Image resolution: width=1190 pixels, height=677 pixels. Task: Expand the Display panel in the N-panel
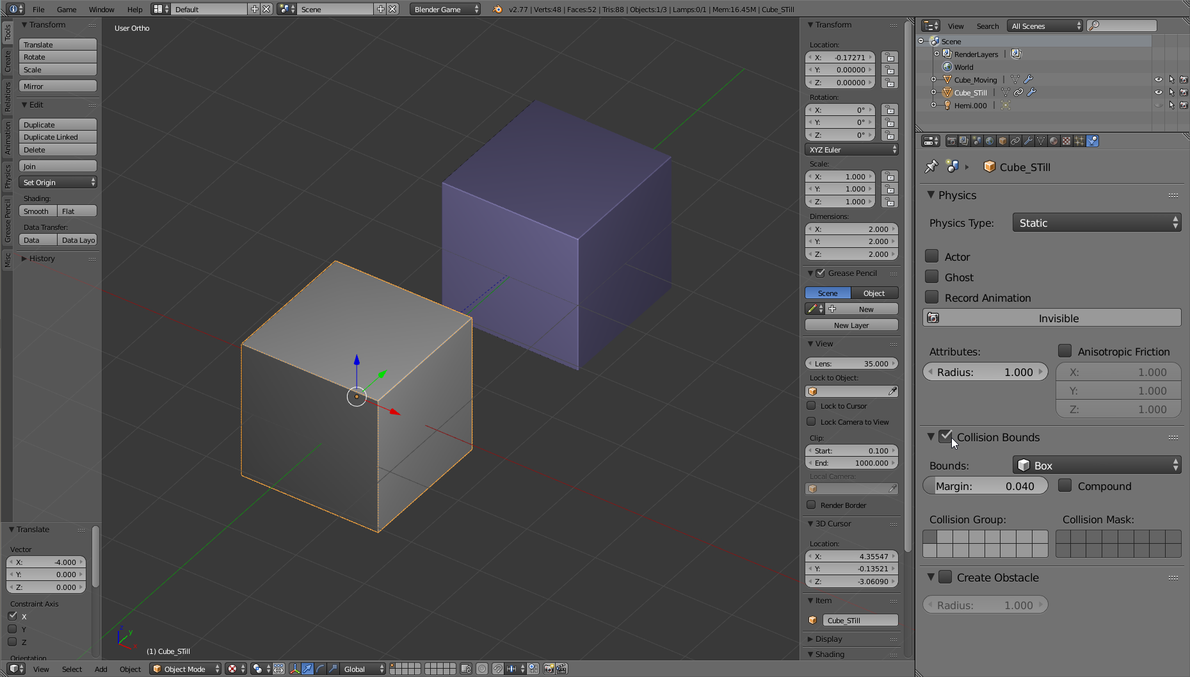[x=828, y=639]
